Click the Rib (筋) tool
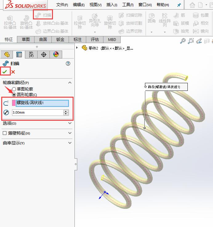Viewport: 213px width, 227px height. point(179,15)
